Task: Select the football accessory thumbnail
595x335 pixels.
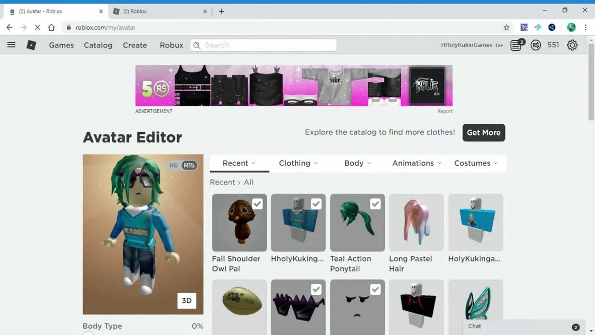Action: point(239,307)
